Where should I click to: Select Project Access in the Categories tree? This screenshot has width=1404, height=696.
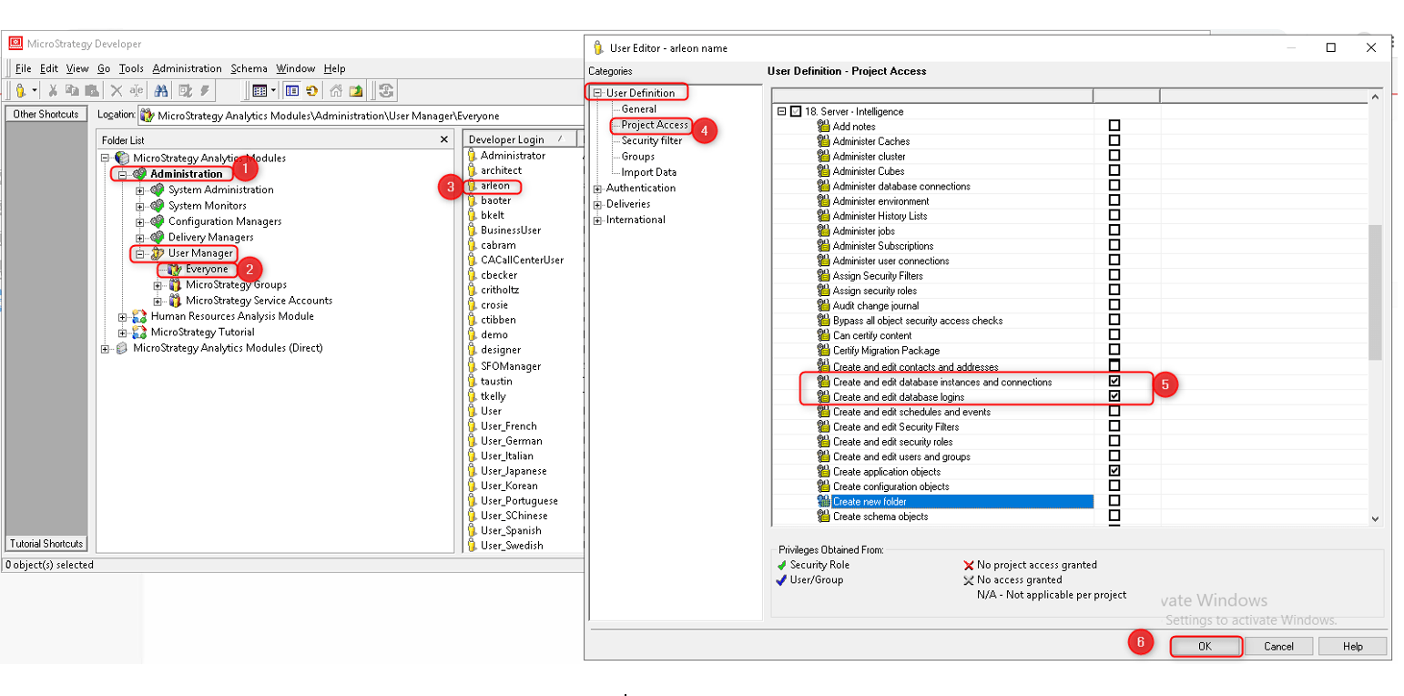(655, 125)
